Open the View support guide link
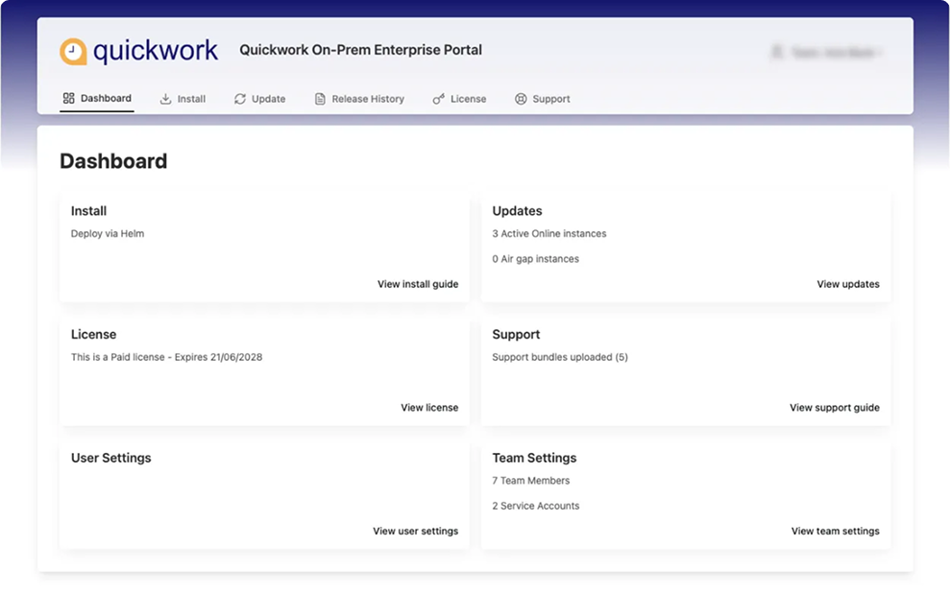This screenshot has height=595, width=950. click(x=834, y=407)
